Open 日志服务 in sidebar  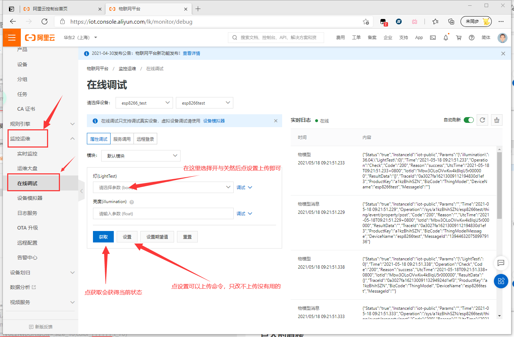[x=27, y=213]
